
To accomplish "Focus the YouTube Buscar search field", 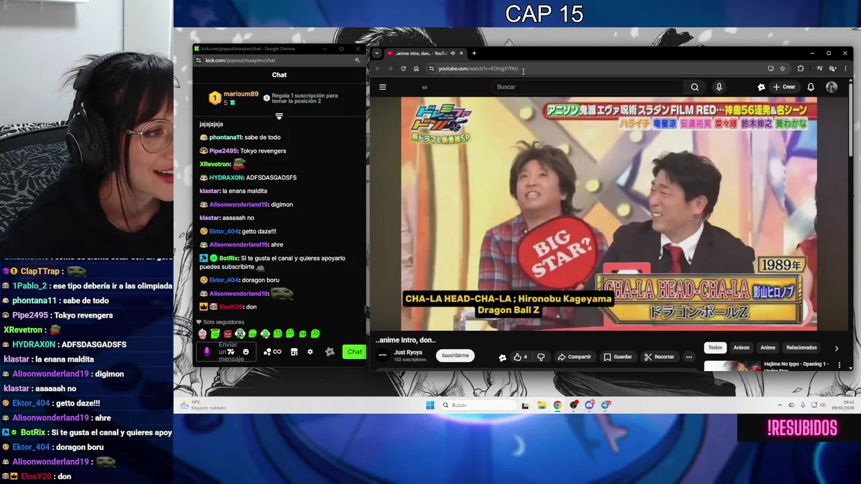I will [589, 87].
